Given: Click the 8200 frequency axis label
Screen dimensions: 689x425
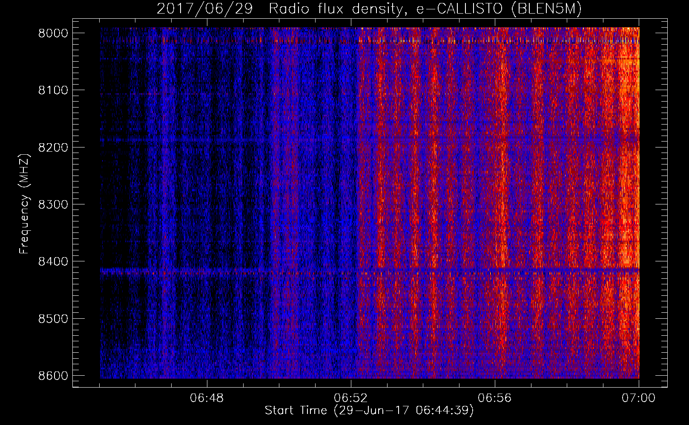Looking at the screenshot, I should pyautogui.click(x=53, y=147).
